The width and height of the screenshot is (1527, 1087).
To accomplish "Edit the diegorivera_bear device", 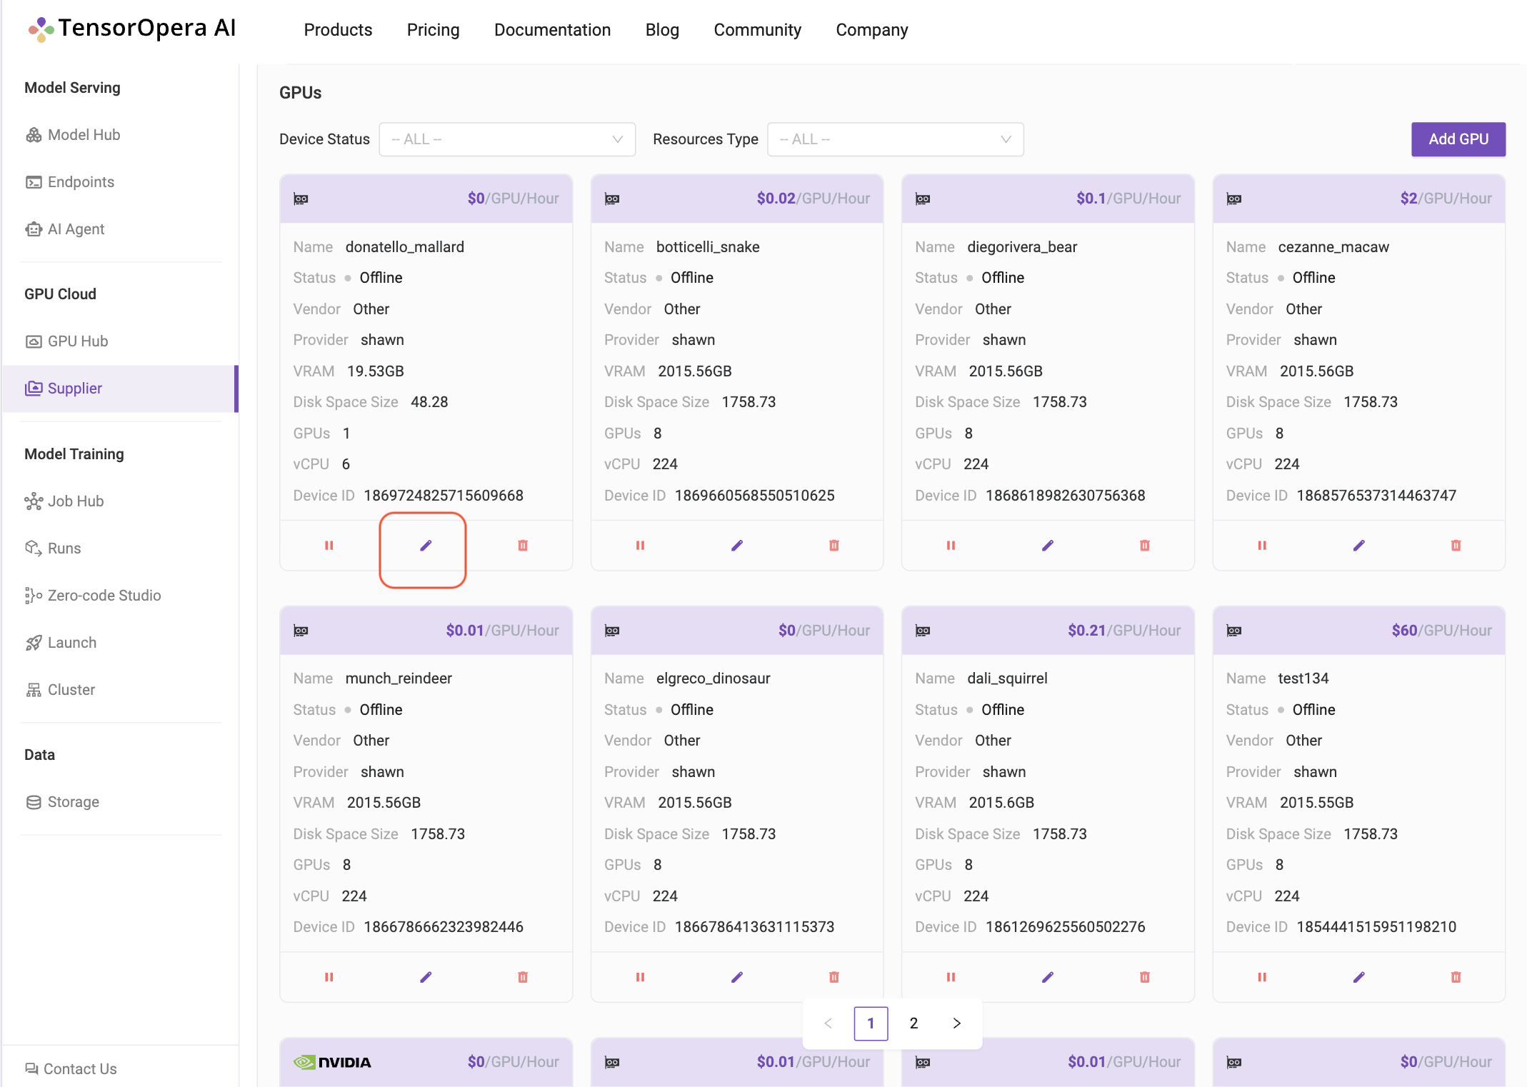I will 1048,546.
